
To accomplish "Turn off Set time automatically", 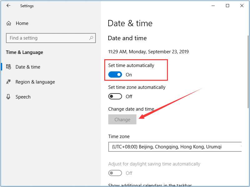I will 115,74.
